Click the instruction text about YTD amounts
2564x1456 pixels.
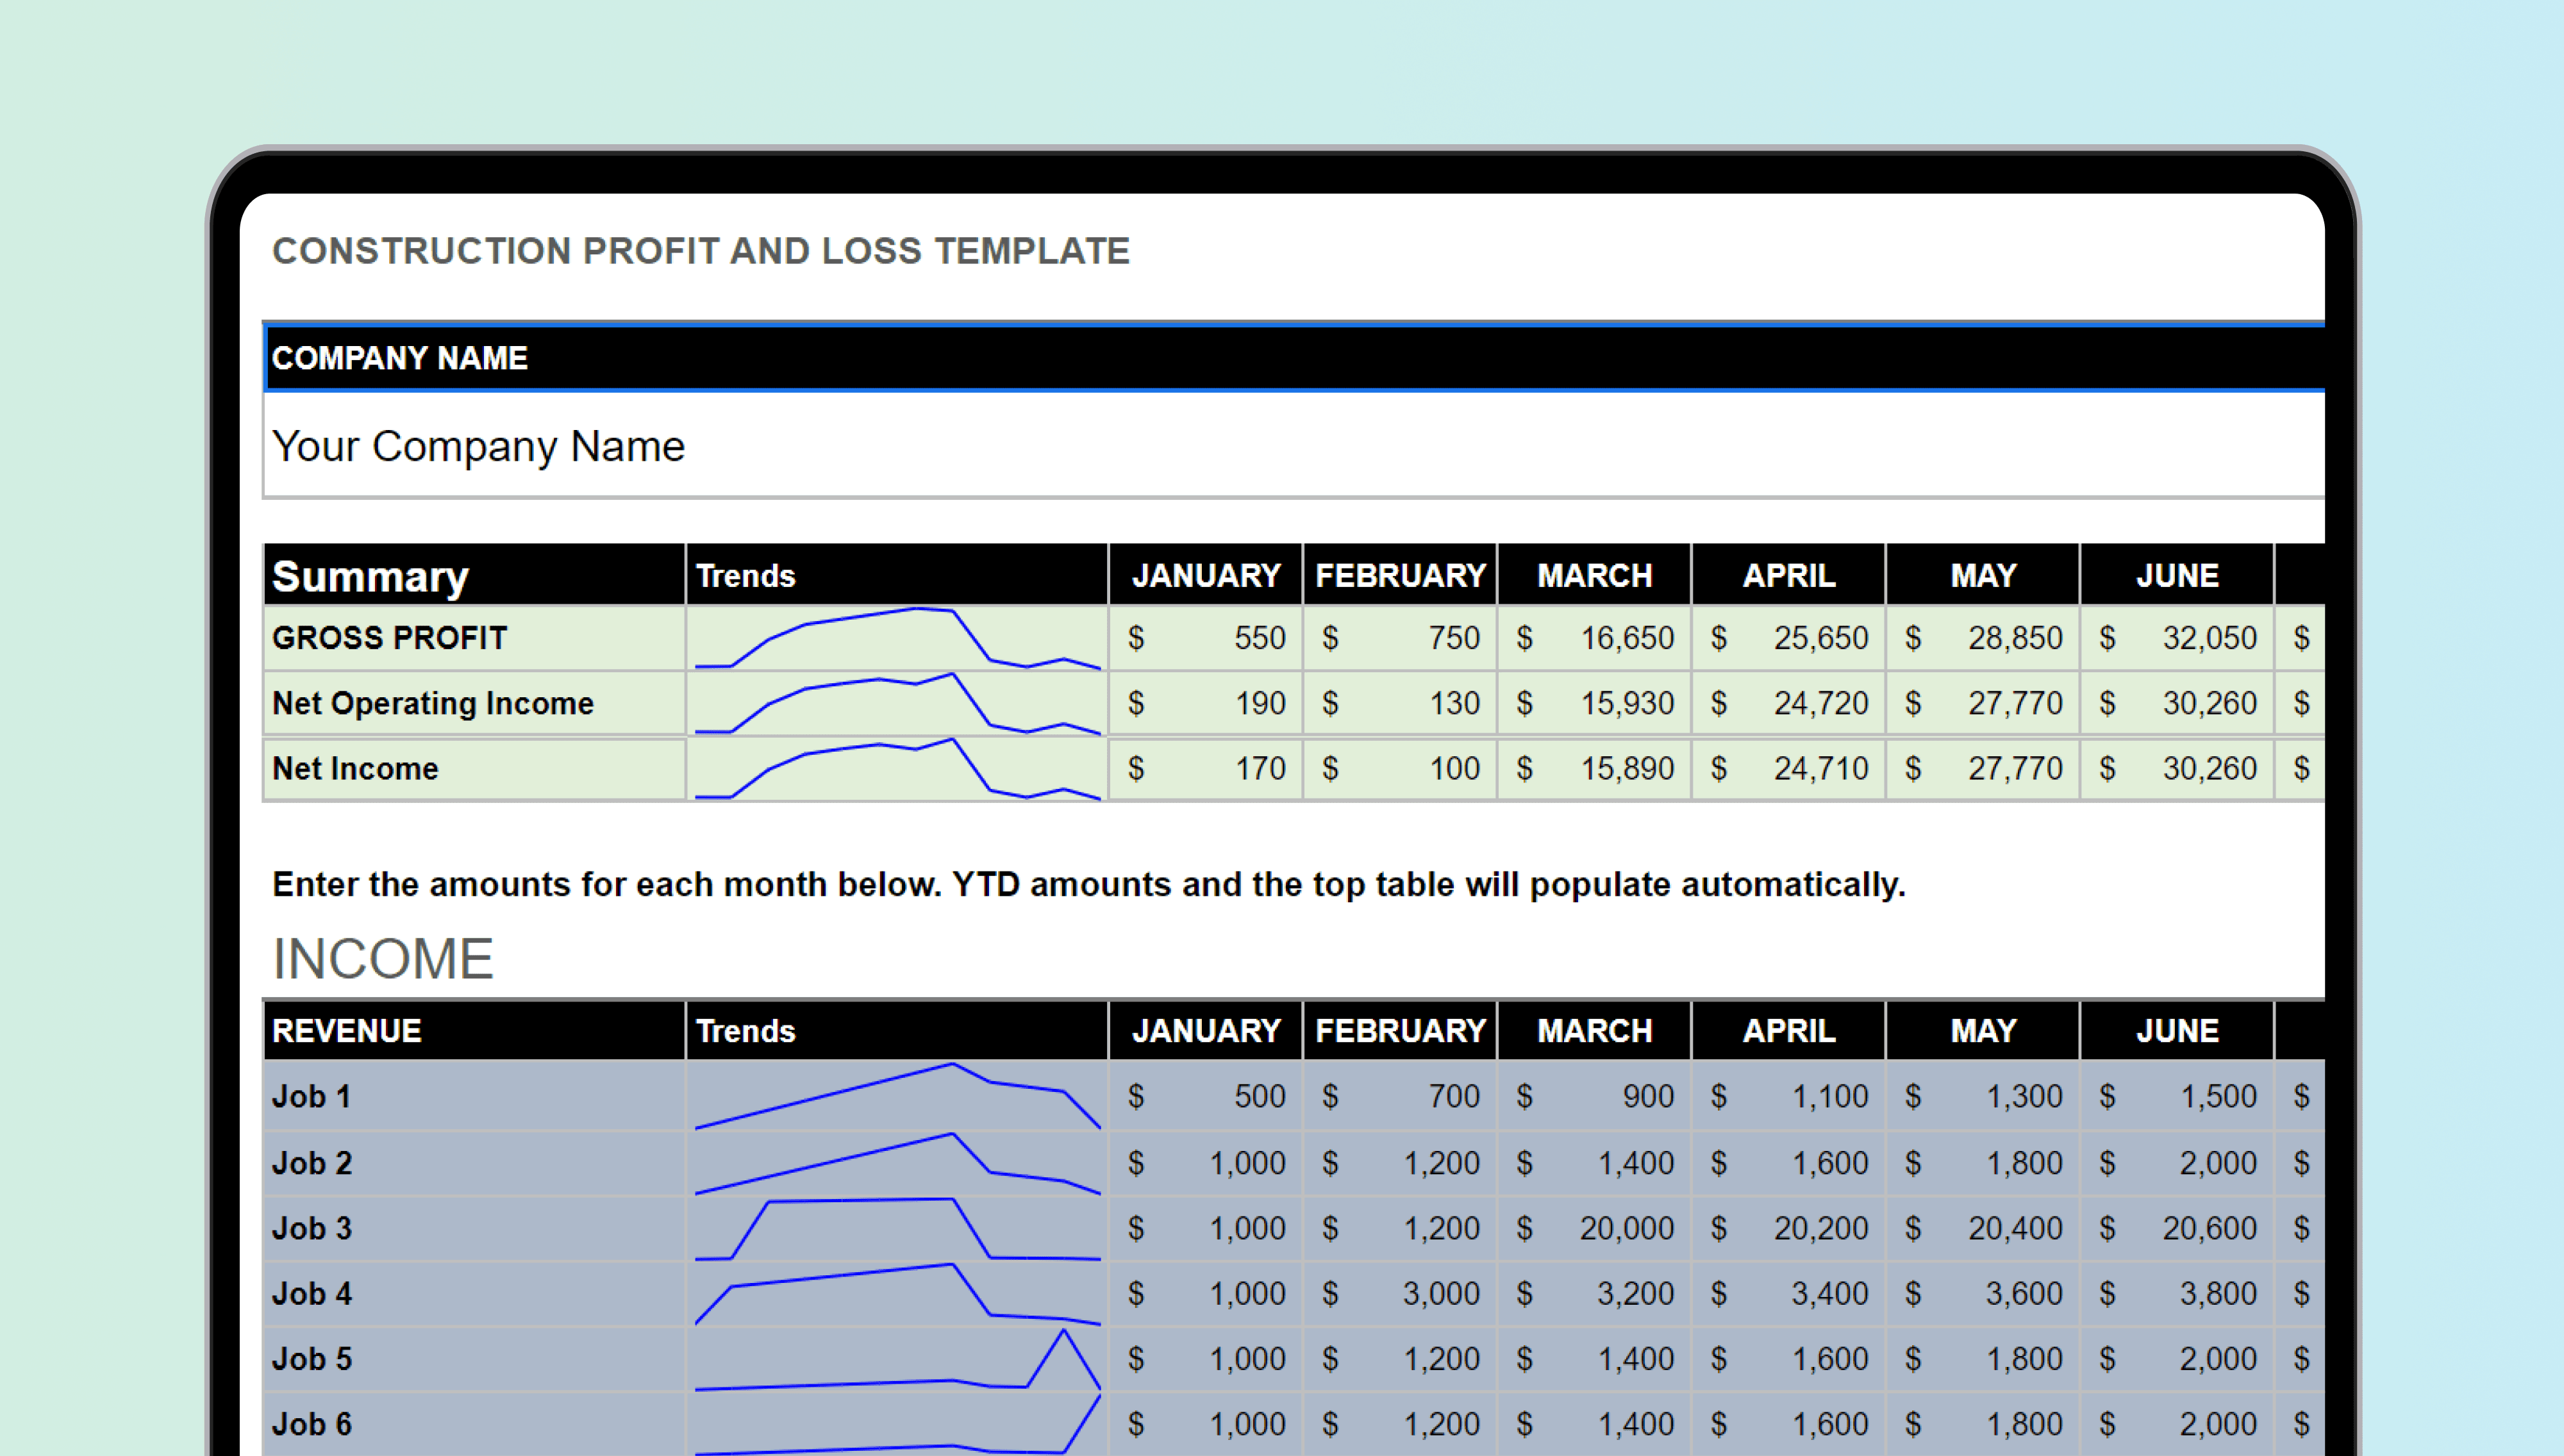1089,884
